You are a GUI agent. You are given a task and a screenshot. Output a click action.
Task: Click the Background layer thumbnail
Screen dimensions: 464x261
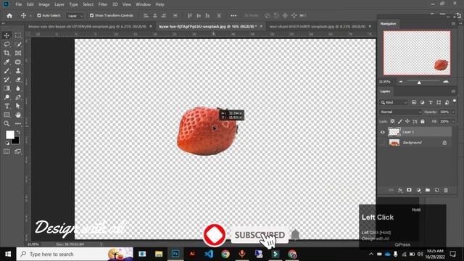394,143
